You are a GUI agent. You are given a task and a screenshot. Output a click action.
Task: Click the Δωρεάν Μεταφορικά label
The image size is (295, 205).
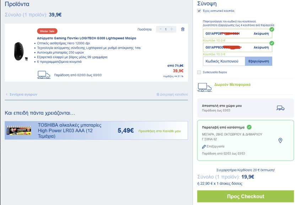coord(232,85)
